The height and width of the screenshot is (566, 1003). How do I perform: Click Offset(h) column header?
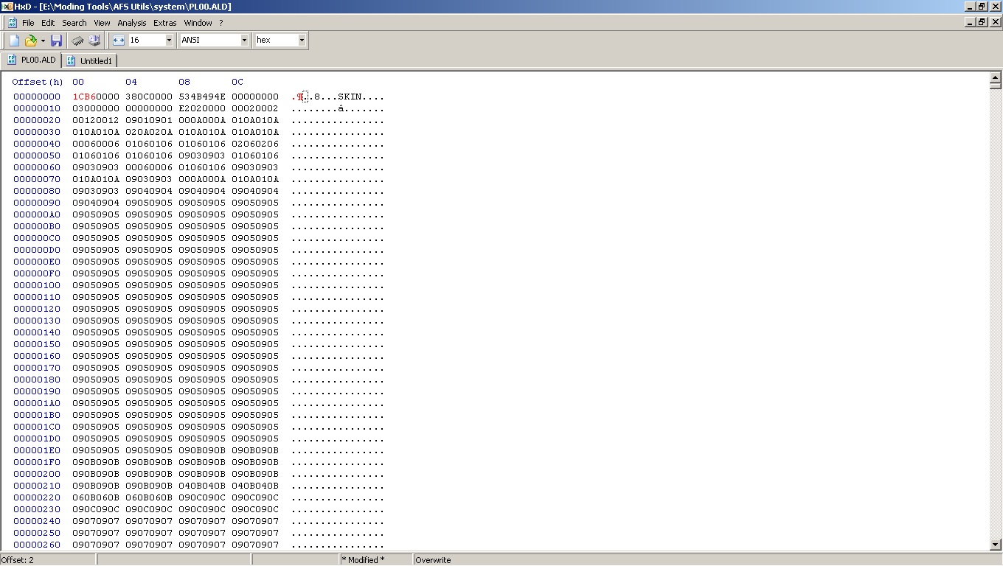[38, 82]
